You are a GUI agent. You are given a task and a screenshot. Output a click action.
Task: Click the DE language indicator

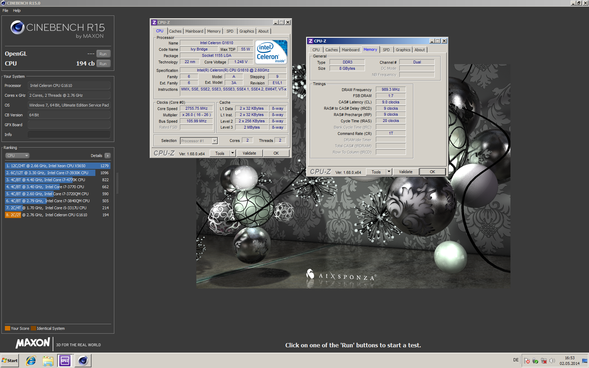click(x=516, y=360)
